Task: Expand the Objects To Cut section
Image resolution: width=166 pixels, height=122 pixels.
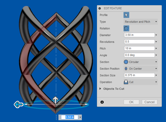Action: tap(100, 89)
